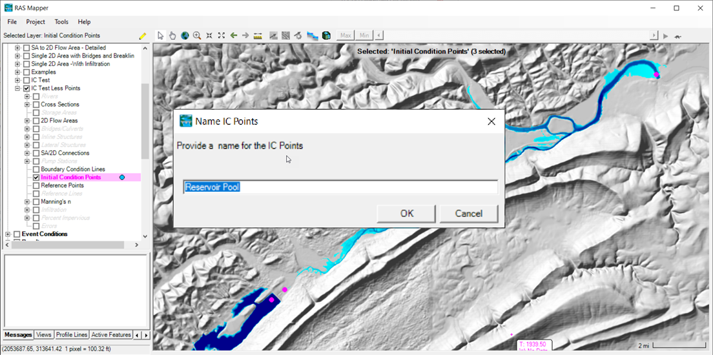Expand the Event Conditions group
Screen dimensions: 713x355
click(x=8, y=234)
